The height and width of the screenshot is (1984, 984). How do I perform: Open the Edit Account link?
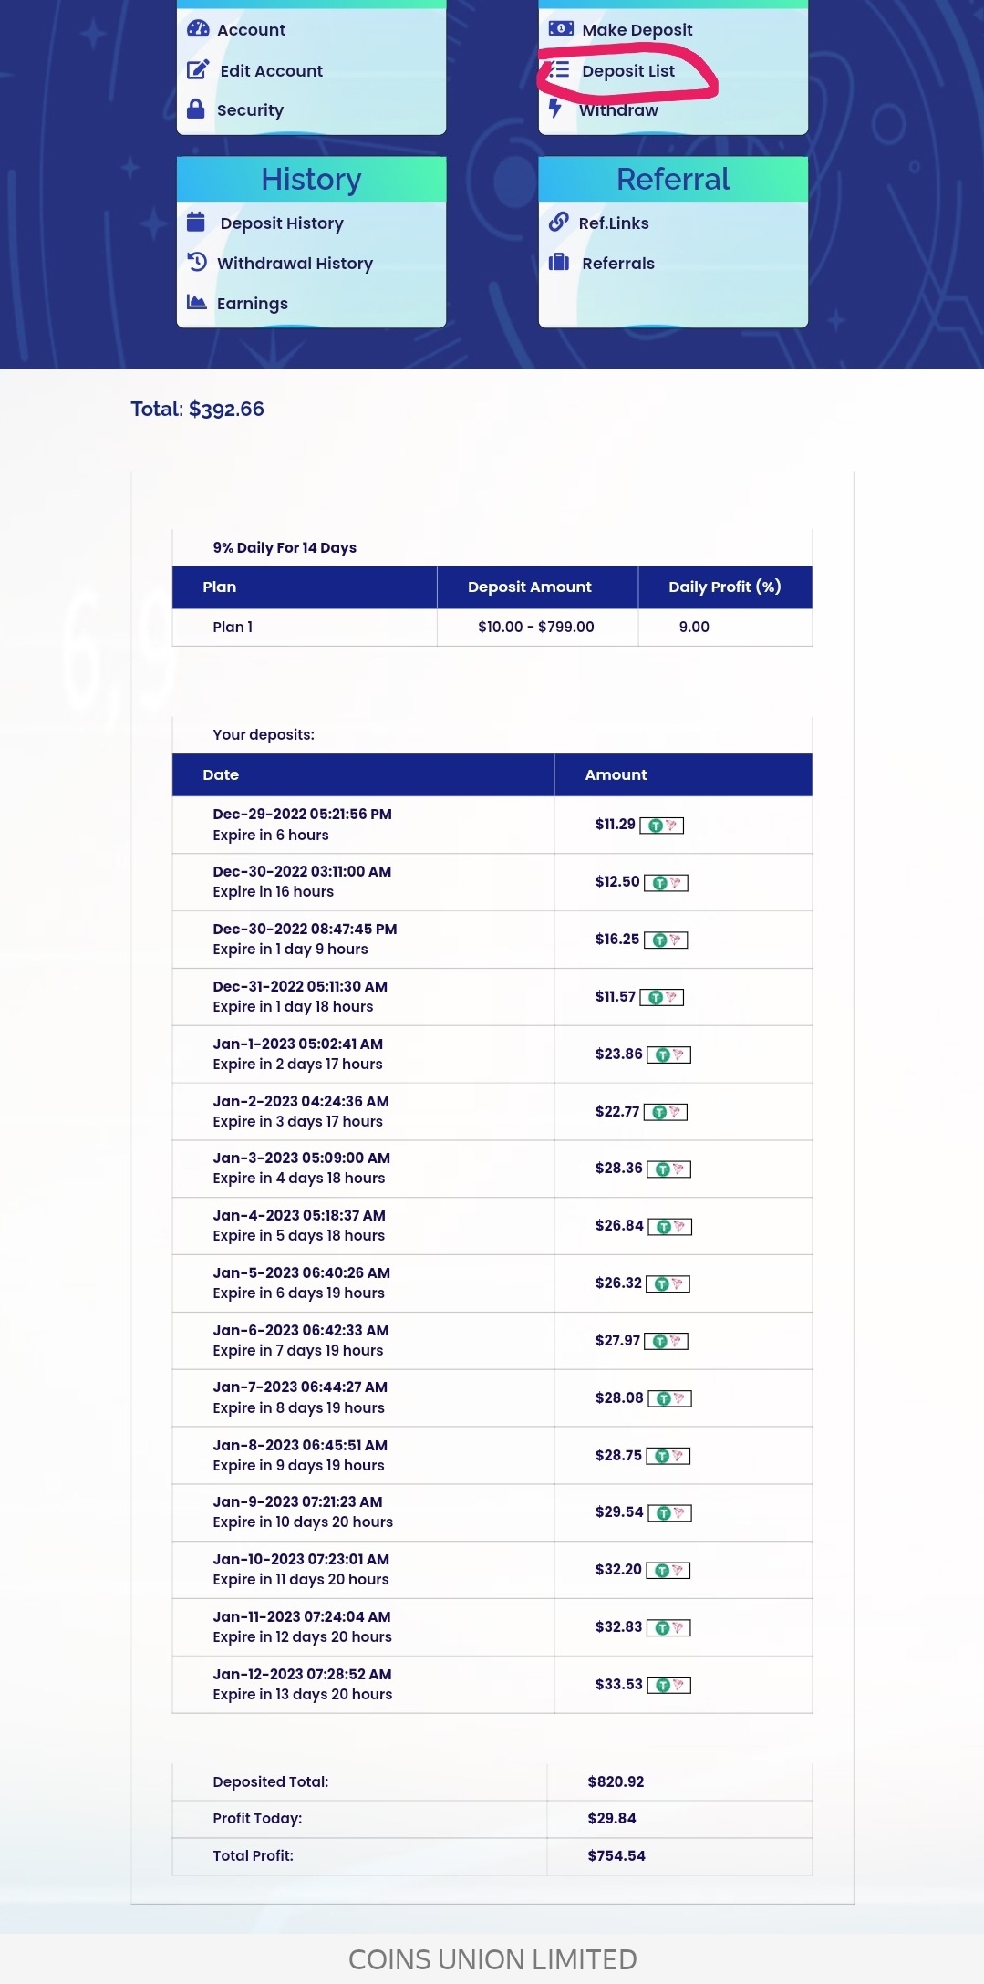tap(271, 71)
